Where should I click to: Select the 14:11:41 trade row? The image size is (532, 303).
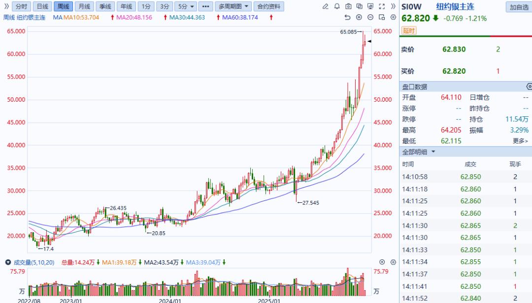[x=465, y=286]
